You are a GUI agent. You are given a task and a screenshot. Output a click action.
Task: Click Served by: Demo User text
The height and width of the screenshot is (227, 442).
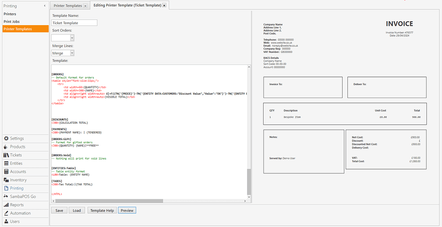(x=282, y=159)
